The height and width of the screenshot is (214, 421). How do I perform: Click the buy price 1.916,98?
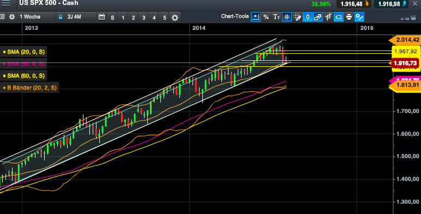tap(392, 4)
